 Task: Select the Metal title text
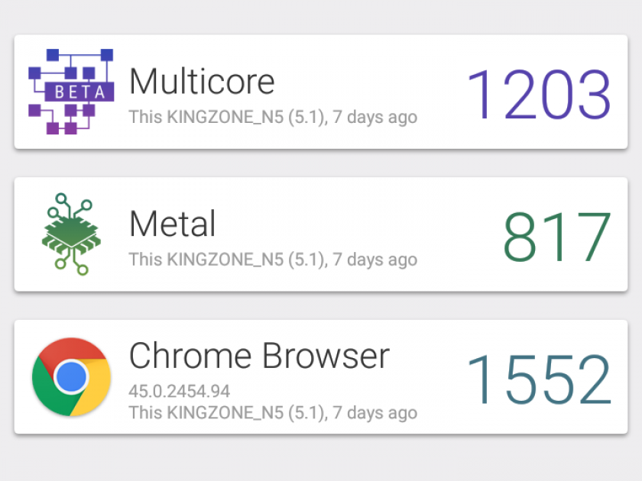click(172, 224)
